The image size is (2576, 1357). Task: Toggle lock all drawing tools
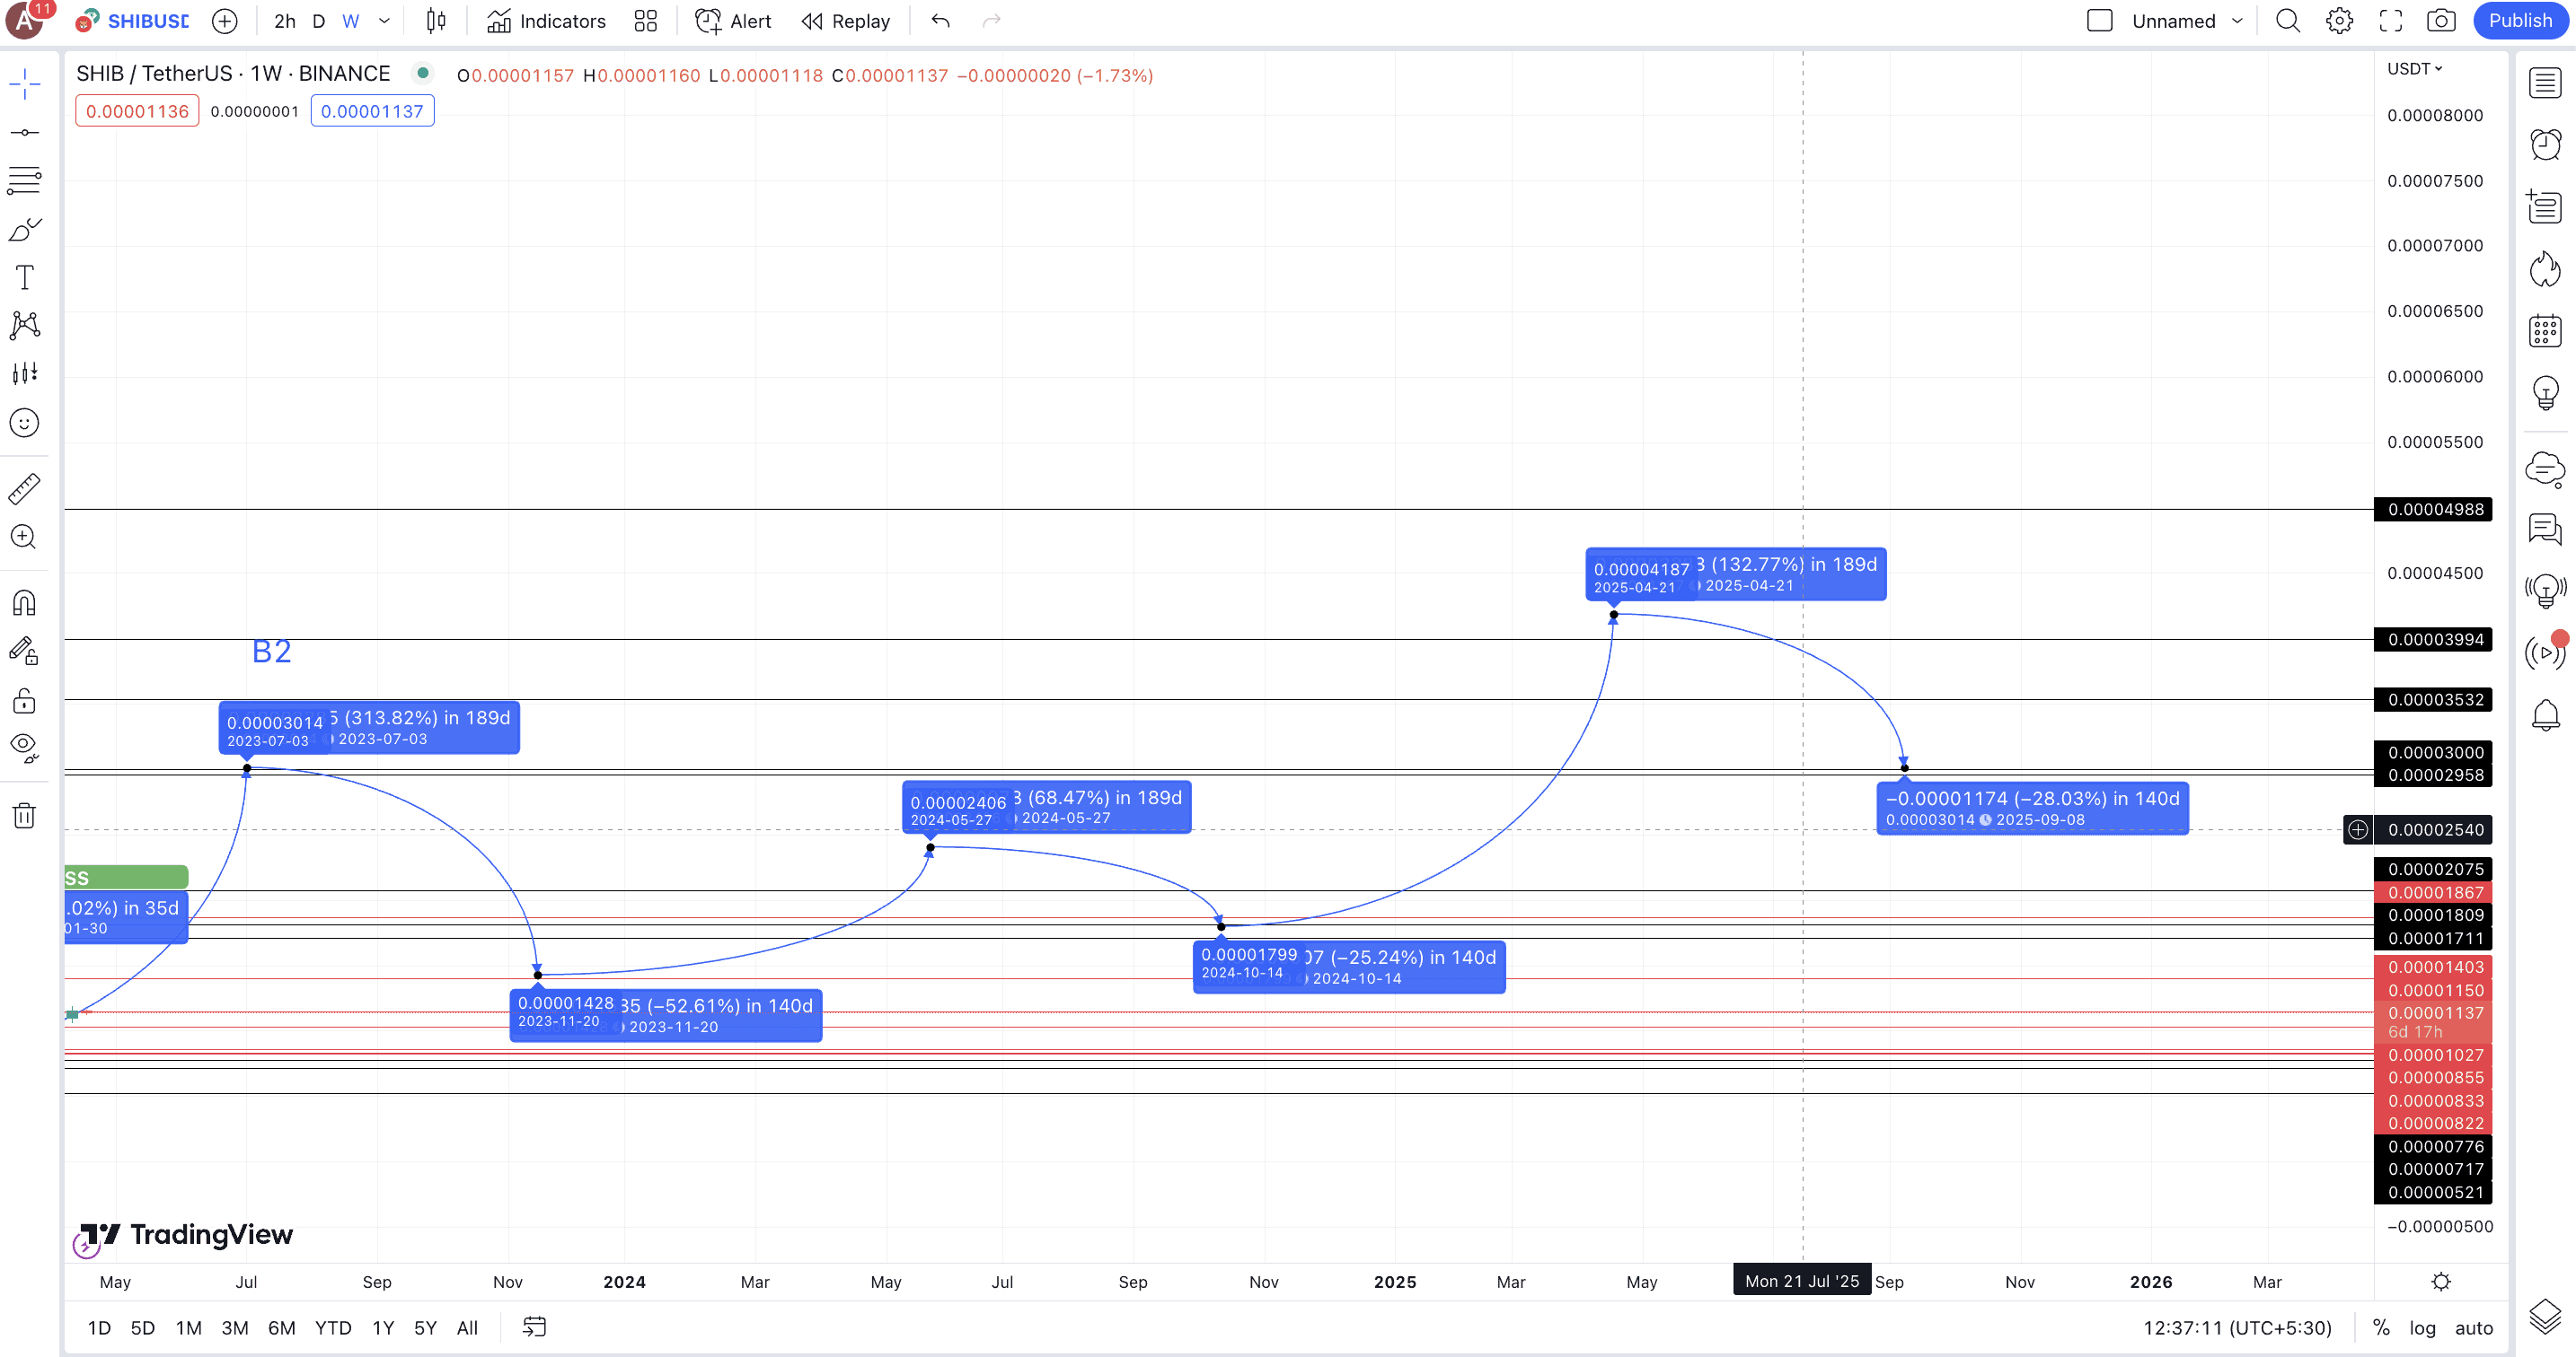[25, 700]
